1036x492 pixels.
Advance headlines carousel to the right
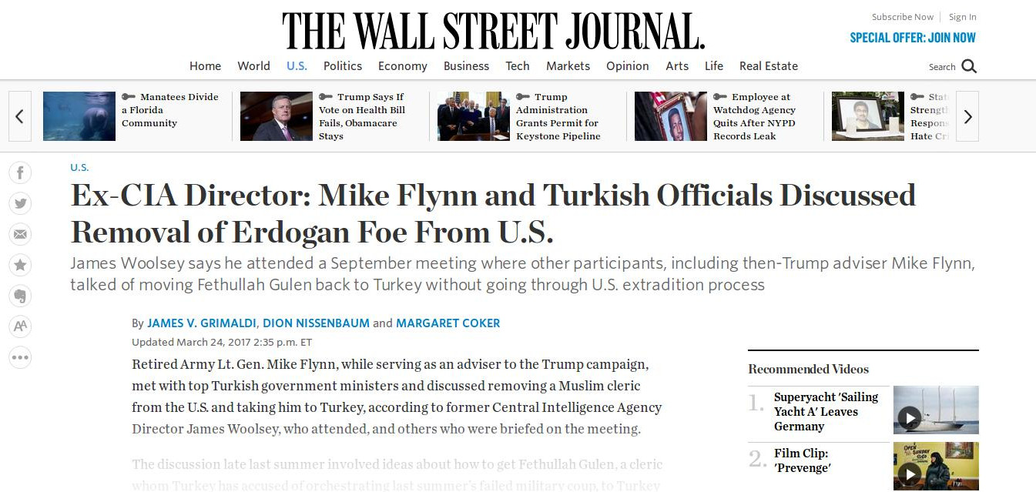coord(967,116)
